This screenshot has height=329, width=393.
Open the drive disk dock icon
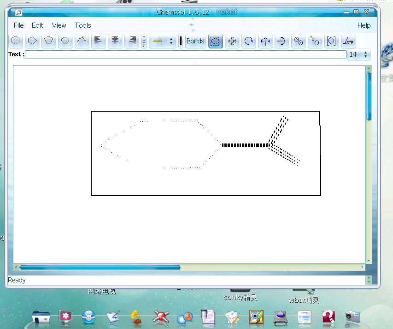pyautogui.click(x=280, y=317)
